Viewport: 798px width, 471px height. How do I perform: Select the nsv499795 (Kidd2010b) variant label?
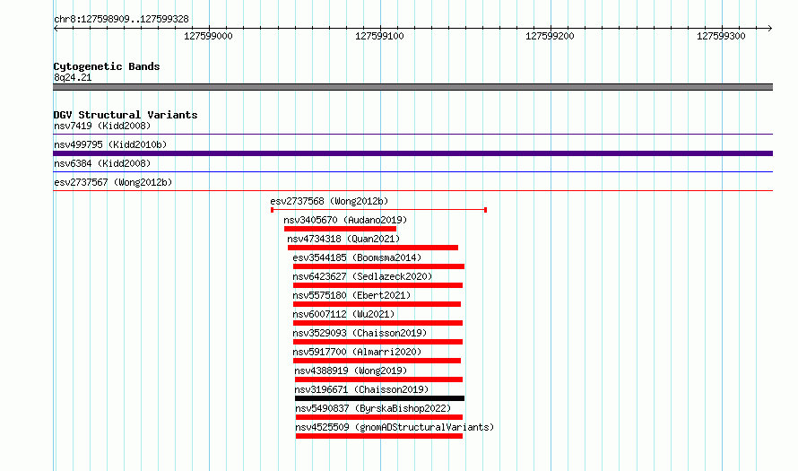coord(110,144)
